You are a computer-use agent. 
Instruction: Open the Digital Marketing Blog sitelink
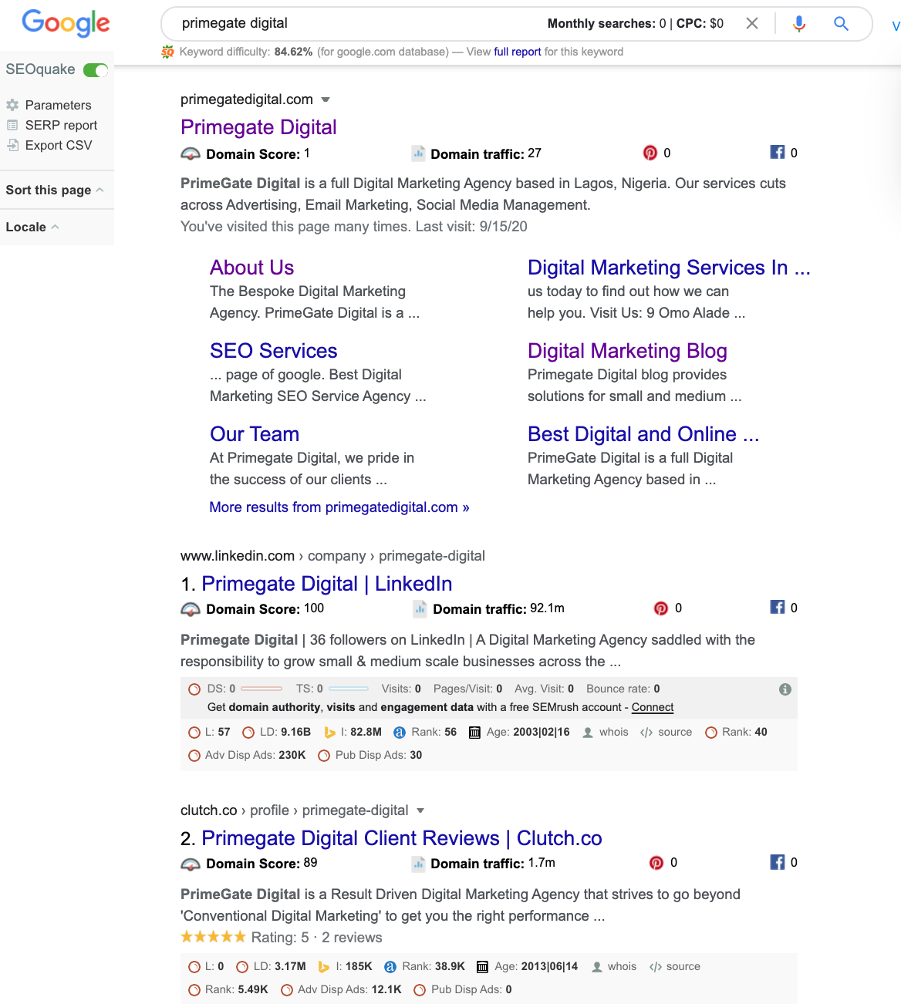pos(627,351)
